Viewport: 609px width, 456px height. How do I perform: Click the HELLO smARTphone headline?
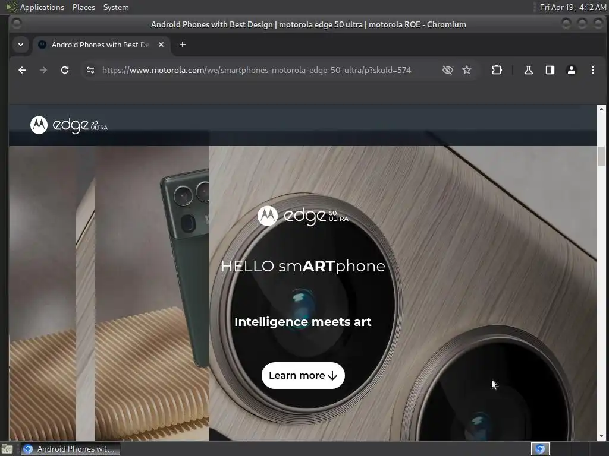click(303, 266)
